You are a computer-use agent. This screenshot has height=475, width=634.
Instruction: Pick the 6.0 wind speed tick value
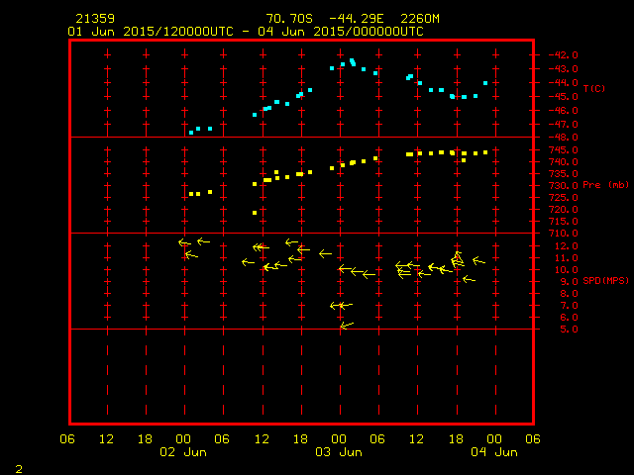tap(570, 318)
